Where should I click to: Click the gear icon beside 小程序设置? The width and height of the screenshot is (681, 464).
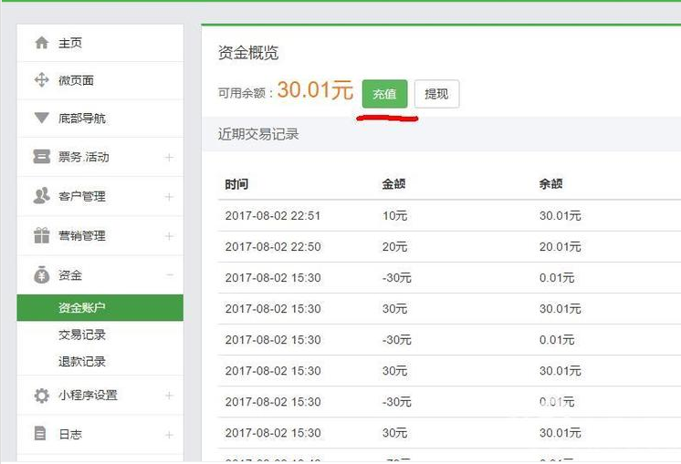[41, 396]
